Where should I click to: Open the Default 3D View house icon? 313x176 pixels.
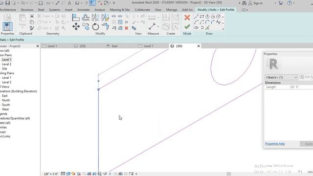point(77,3)
